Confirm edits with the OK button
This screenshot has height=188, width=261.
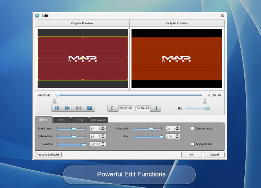click(191, 155)
